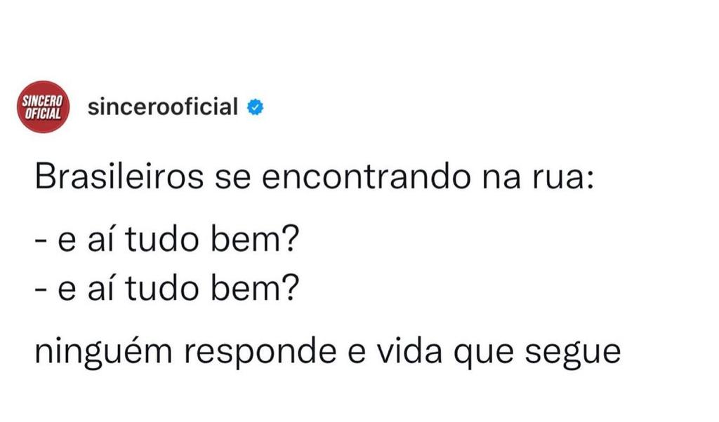Click the word SINCERO inside the logo
719x422 pixels.
tap(43, 101)
